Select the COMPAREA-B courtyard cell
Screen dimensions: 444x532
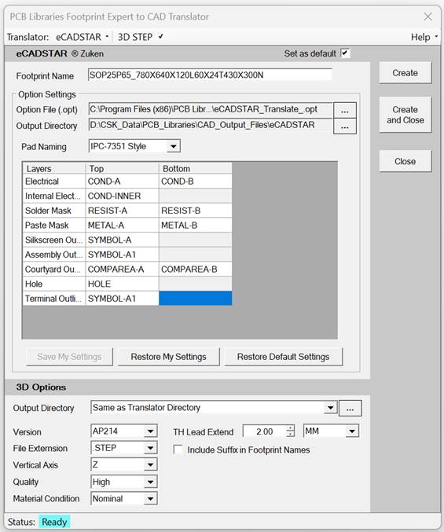(x=196, y=269)
